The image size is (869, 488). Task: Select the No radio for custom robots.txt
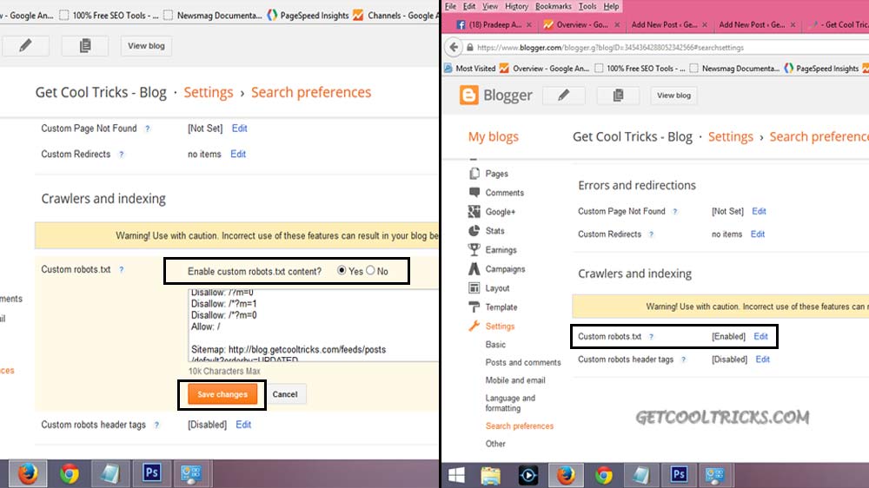[370, 270]
